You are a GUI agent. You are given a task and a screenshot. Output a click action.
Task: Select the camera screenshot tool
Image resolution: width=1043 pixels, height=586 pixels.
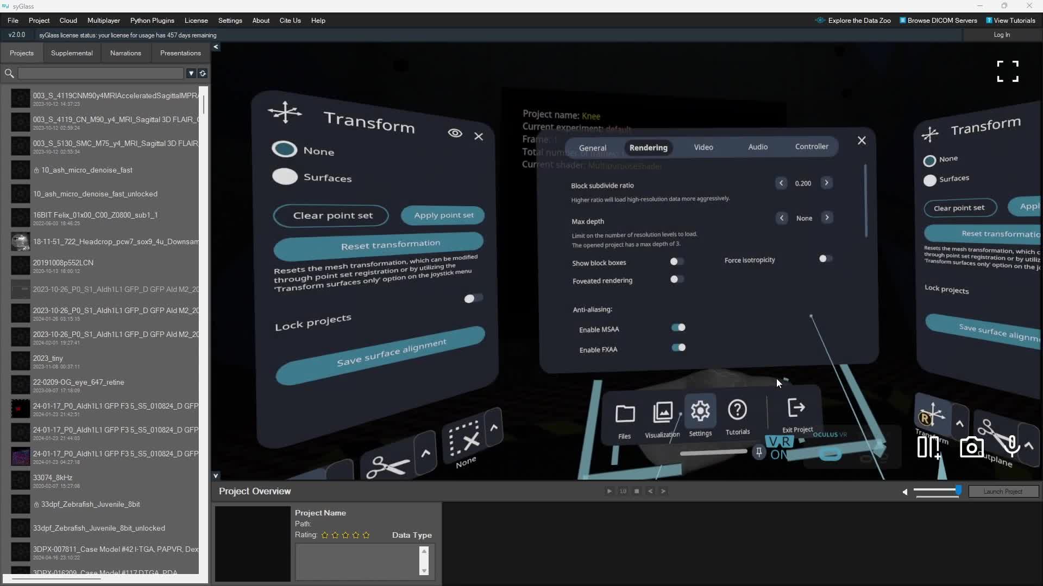[972, 446]
